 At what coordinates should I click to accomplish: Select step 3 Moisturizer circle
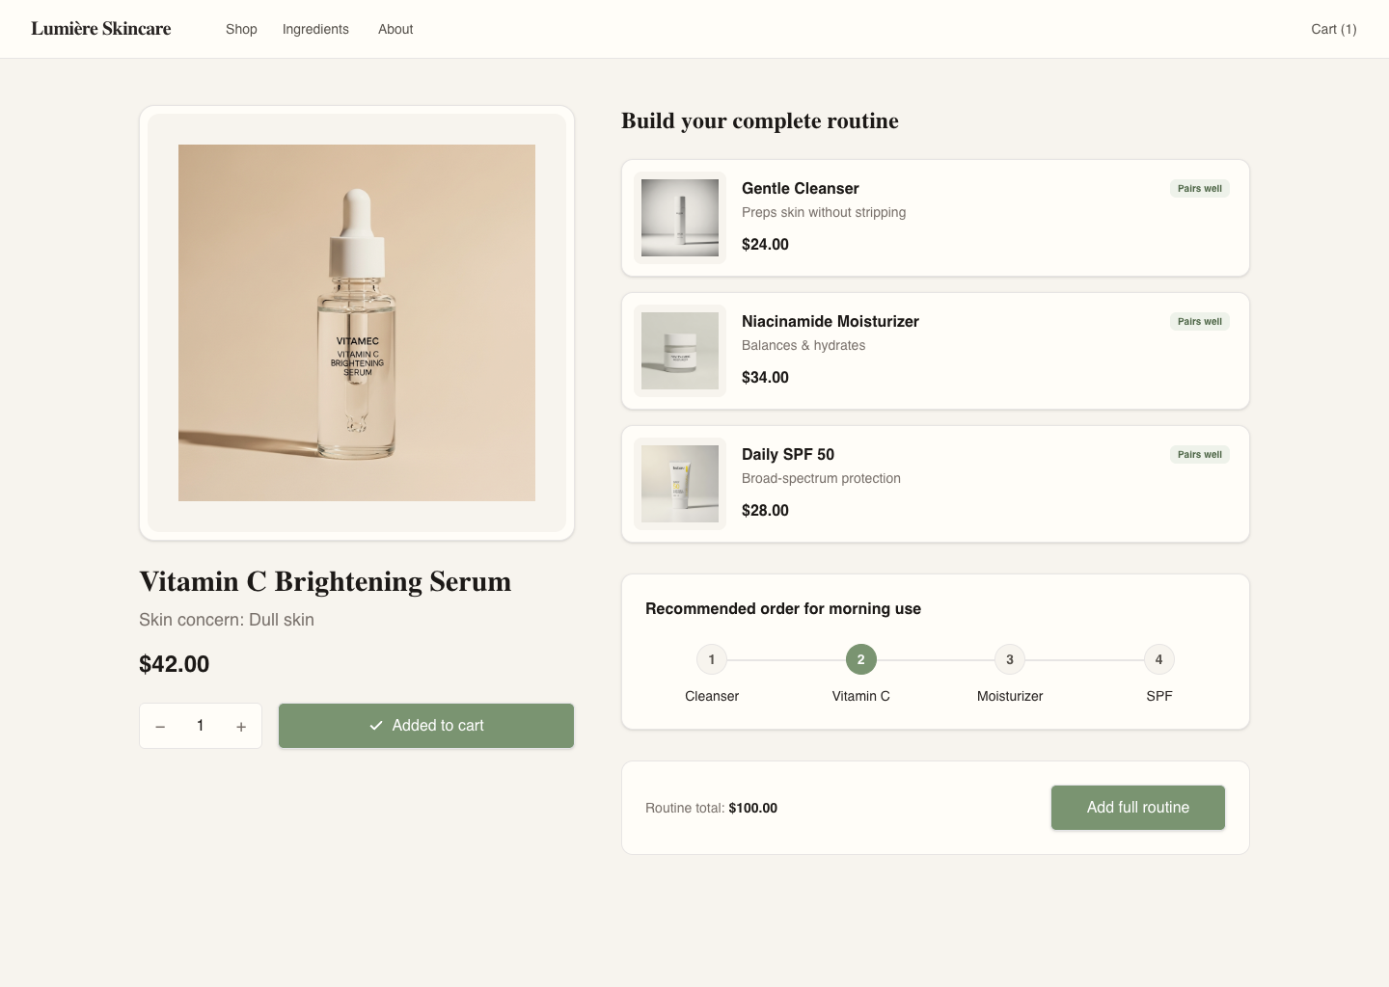[x=1010, y=659]
